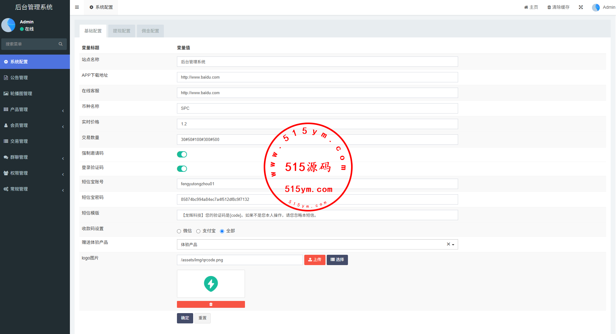Viewport: 616px width, 334px height.
Task: Click the hamburger sidebar toggle icon
Action: [x=77, y=7]
